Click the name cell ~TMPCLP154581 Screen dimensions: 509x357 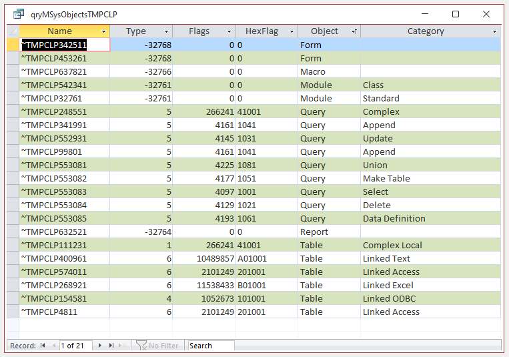point(65,298)
